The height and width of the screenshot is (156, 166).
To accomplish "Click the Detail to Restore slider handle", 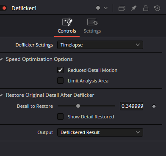I will [78, 106].
